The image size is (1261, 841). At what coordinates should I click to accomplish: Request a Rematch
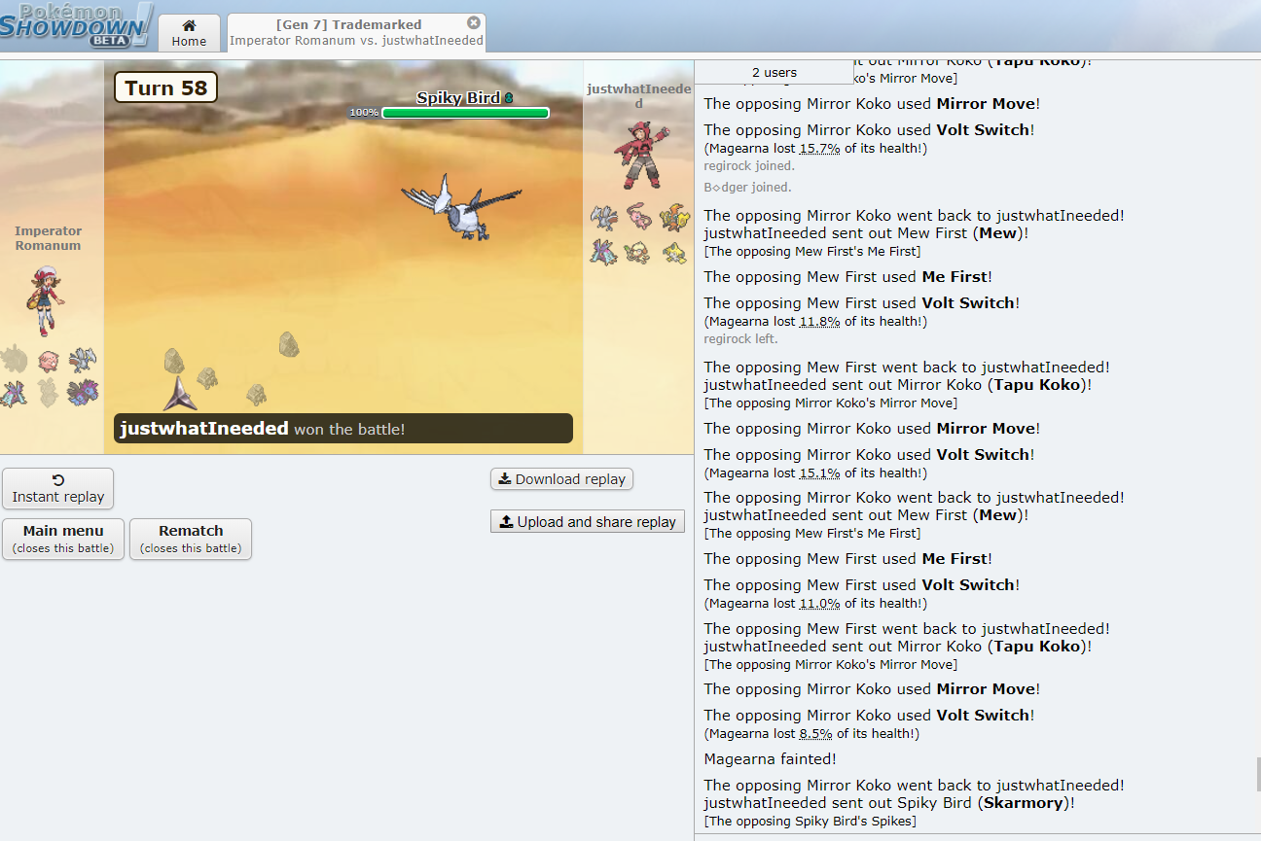[191, 539]
